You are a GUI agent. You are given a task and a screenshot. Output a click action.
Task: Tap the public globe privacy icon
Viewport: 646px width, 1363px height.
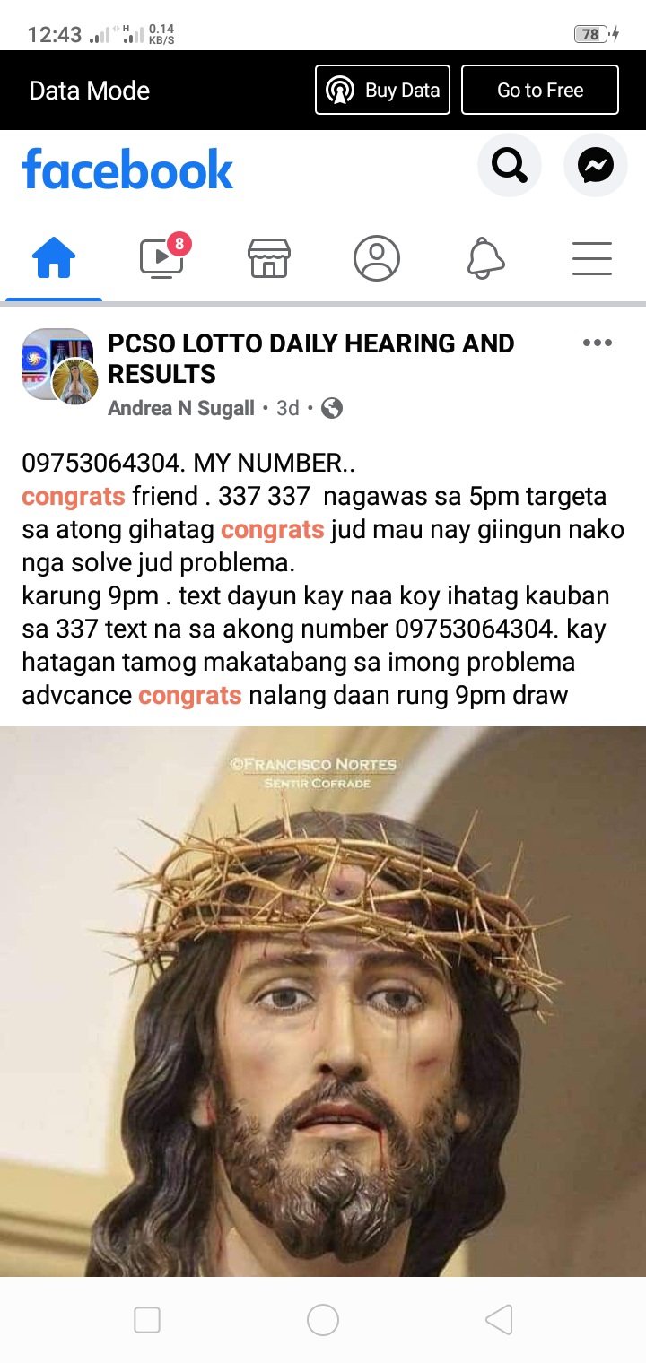pyautogui.click(x=332, y=408)
